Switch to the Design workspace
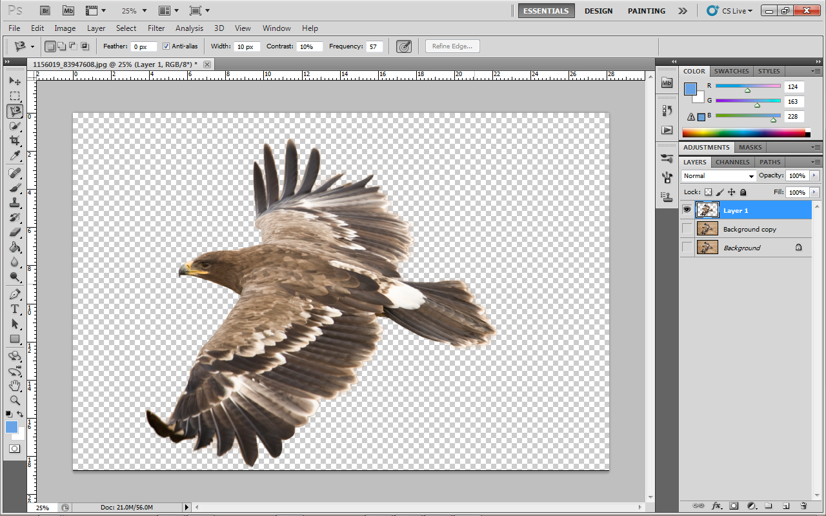The width and height of the screenshot is (826, 516). (598, 11)
